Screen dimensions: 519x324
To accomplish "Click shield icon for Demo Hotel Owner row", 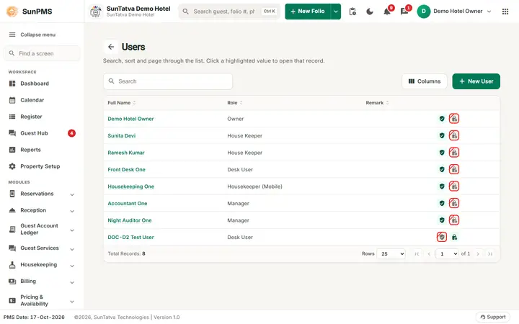I will pyautogui.click(x=442, y=119).
